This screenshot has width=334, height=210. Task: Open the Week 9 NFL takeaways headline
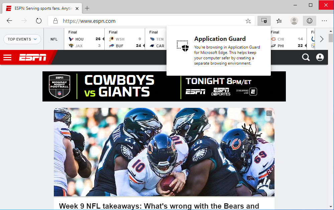click(x=159, y=206)
